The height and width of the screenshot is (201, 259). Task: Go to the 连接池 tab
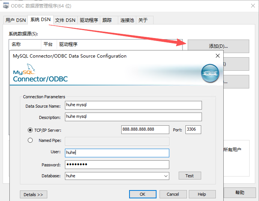coord(127,20)
